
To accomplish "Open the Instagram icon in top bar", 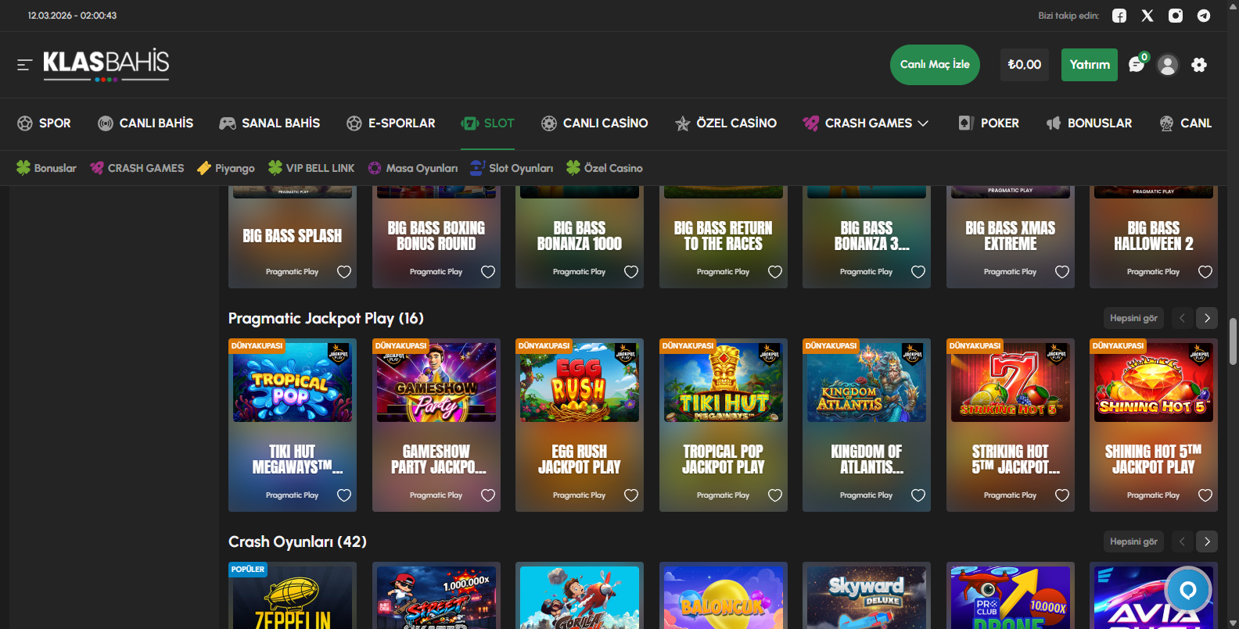I will coord(1176,16).
